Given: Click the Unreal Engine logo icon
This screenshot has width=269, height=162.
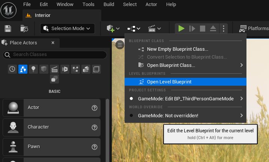Looking at the screenshot, I should click(x=8, y=10).
